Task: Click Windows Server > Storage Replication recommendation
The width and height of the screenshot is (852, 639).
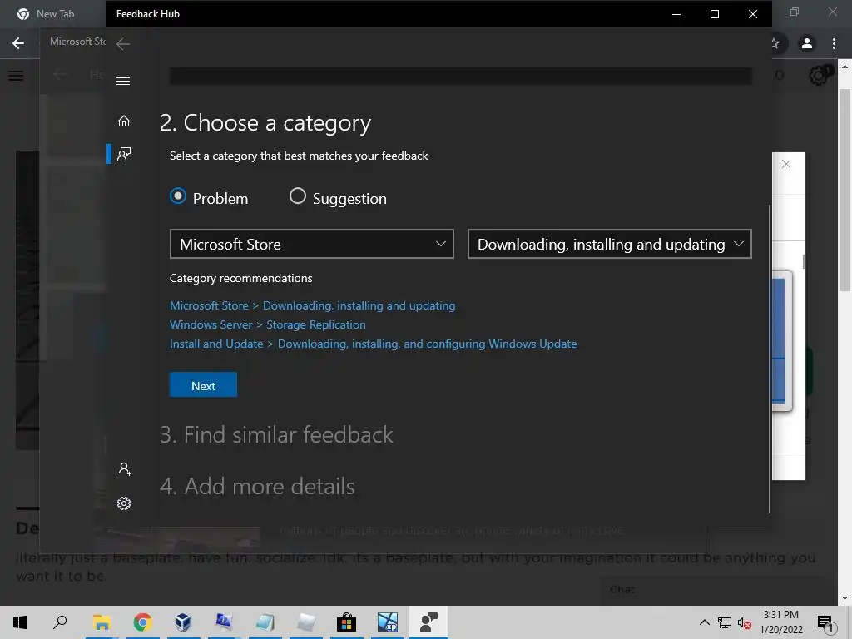Action: 267,324
